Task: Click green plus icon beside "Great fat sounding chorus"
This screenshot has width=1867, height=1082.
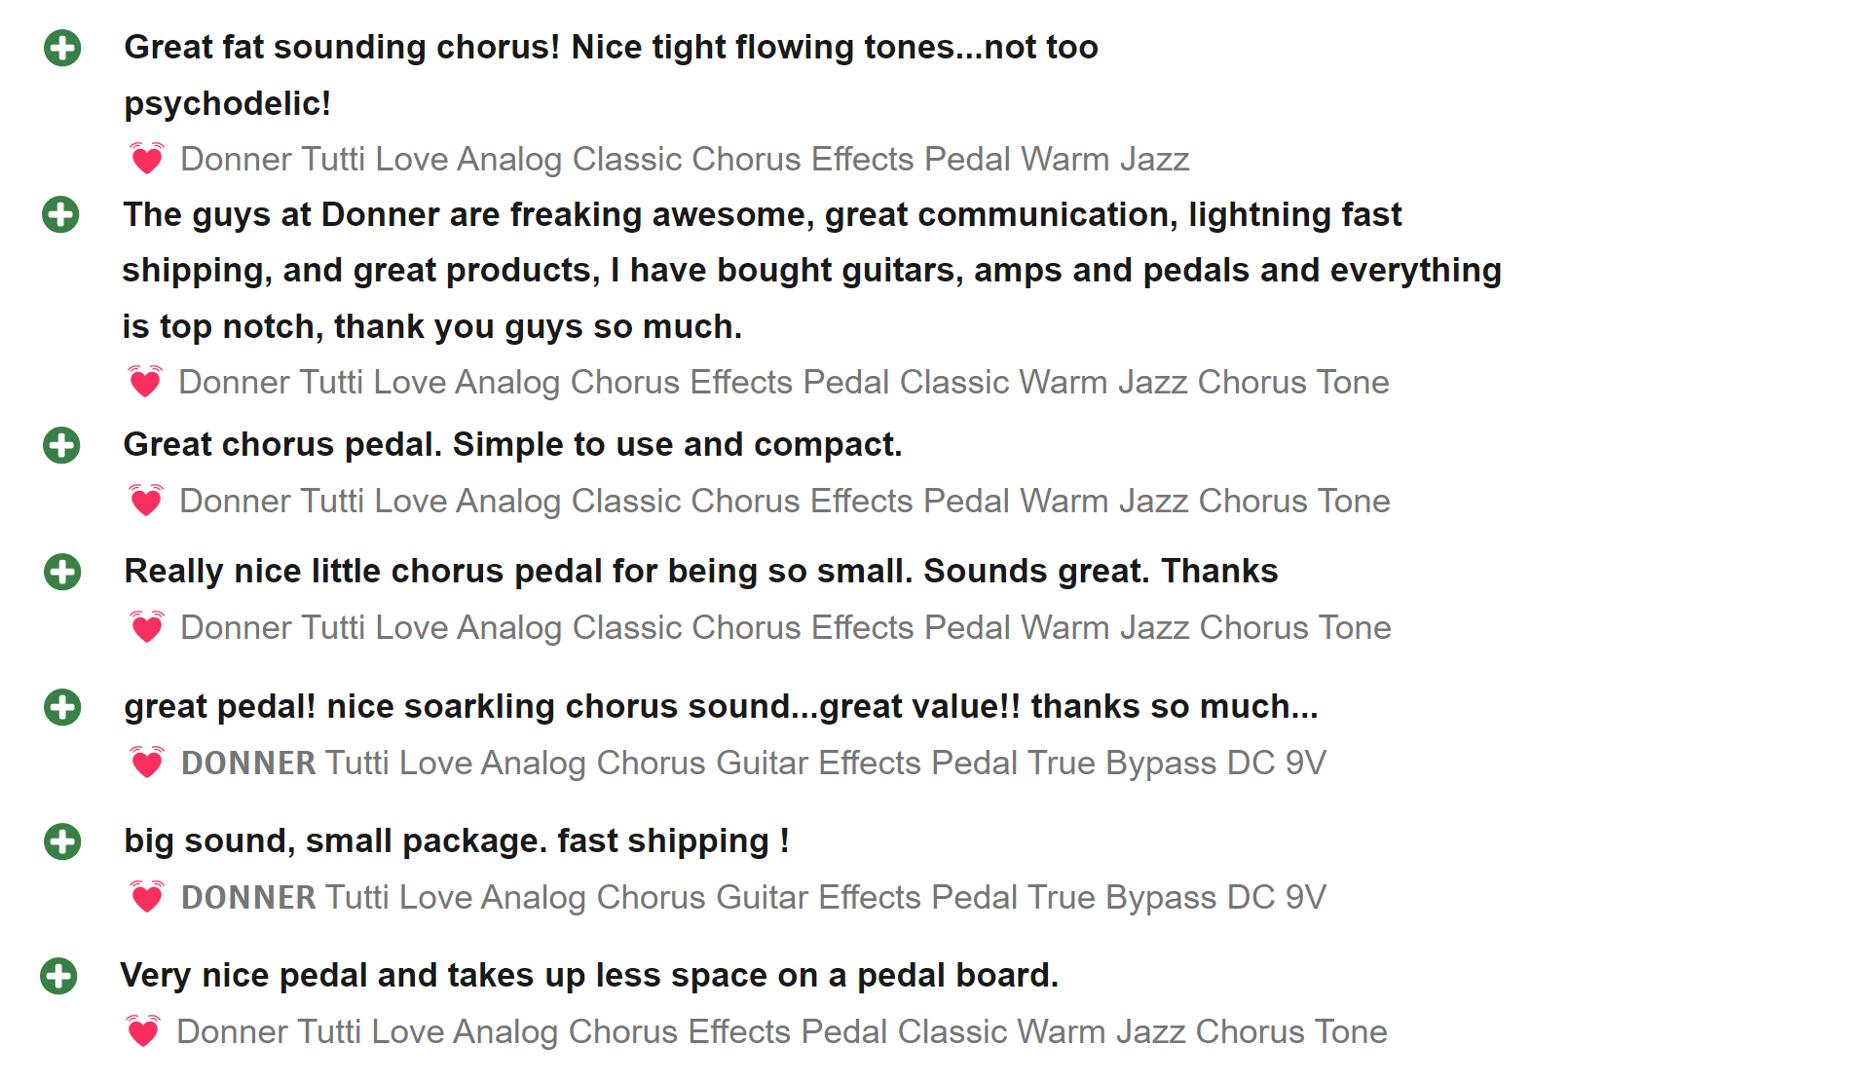Action: tap(62, 48)
